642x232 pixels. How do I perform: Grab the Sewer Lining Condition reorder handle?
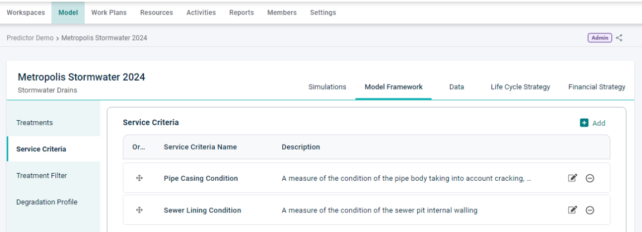(x=139, y=210)
